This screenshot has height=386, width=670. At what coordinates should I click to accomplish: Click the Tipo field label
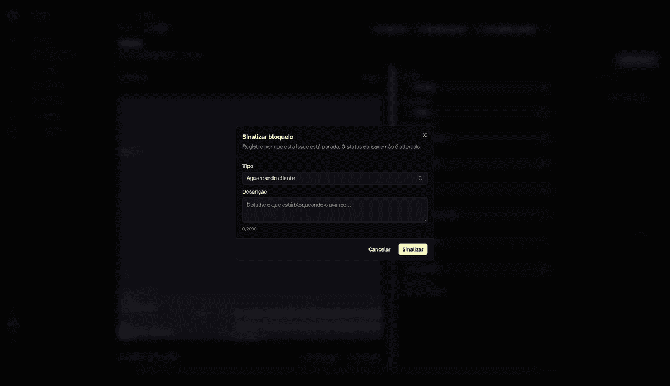248,166
